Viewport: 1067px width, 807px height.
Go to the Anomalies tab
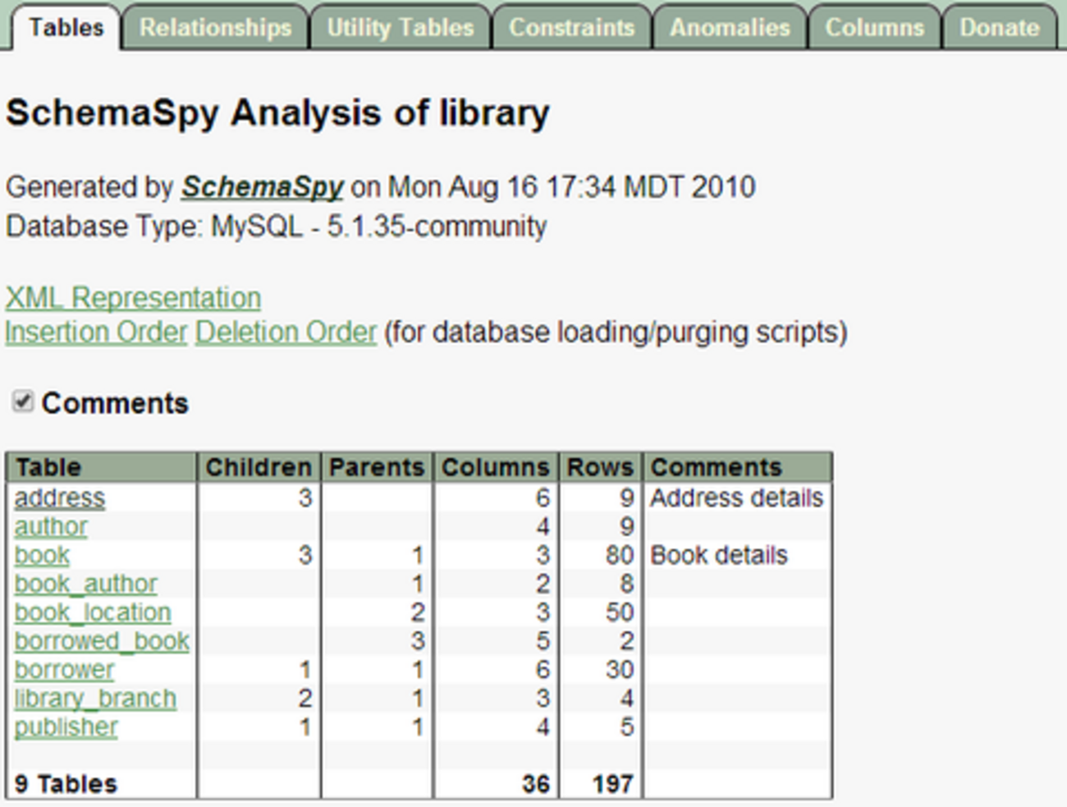[x=730, y=27]
